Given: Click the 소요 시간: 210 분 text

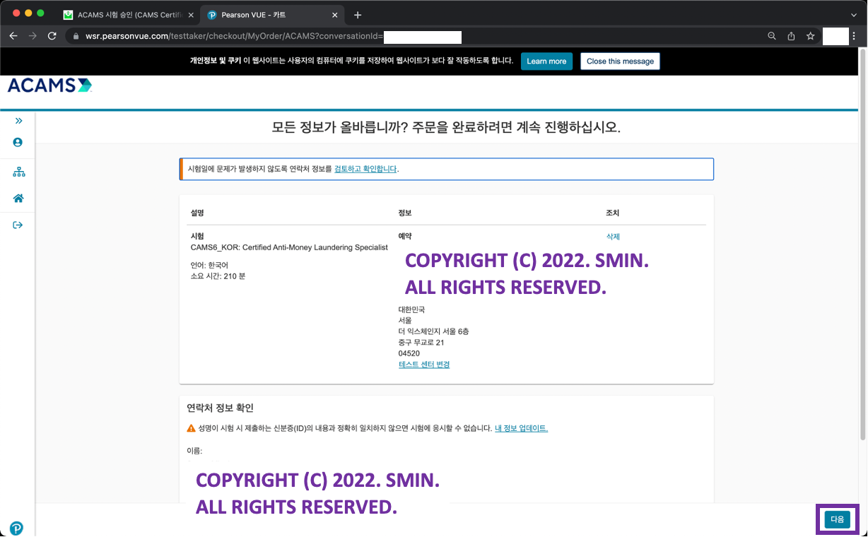Looking at the screenshot, I should [218, 276].
